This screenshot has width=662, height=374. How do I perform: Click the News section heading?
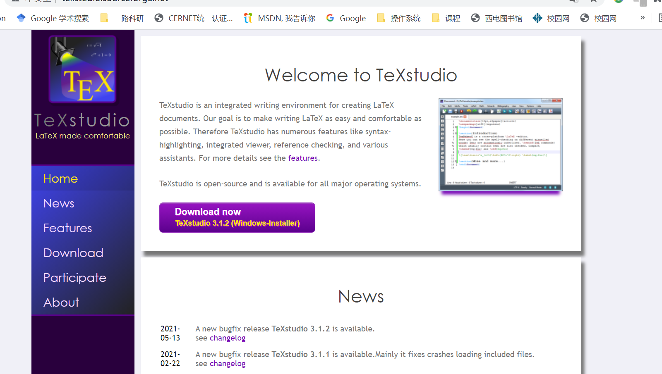pyautogui.click(x=361, y=296)
